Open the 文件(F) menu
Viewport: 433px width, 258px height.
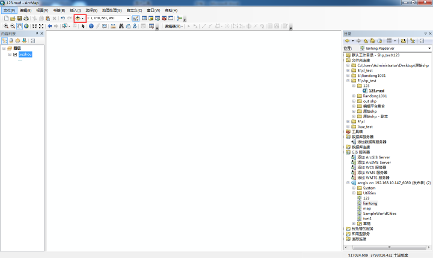click(x=10, y=10)
